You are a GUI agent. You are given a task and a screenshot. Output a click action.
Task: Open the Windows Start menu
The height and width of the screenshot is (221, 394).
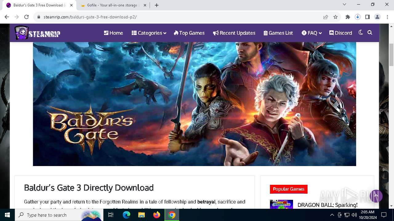pos(7,215)
